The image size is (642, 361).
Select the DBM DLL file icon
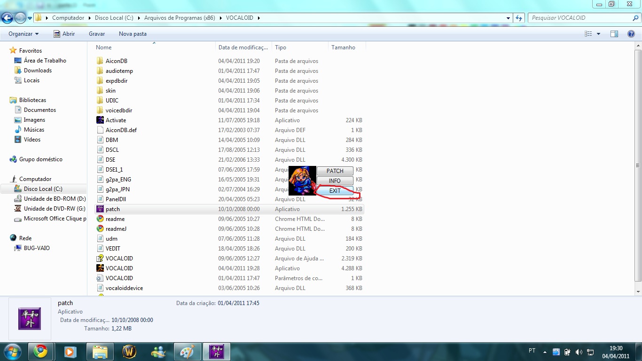click(x=100, y=140)
